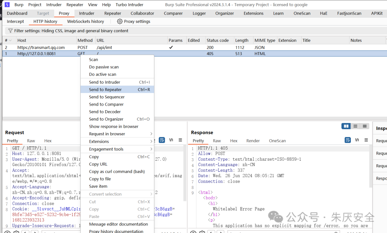Viewport: 387px width, 233px height.
Task: Choose Send to Sequencer
Action: pos(117,97)
